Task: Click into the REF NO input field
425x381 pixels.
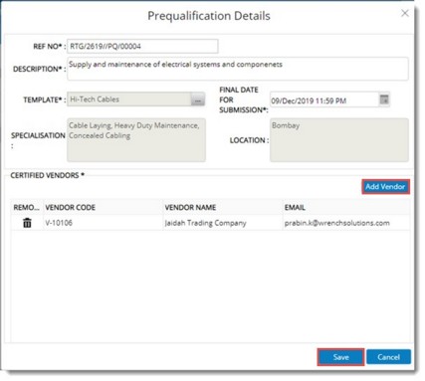Action: click(142, 46)
